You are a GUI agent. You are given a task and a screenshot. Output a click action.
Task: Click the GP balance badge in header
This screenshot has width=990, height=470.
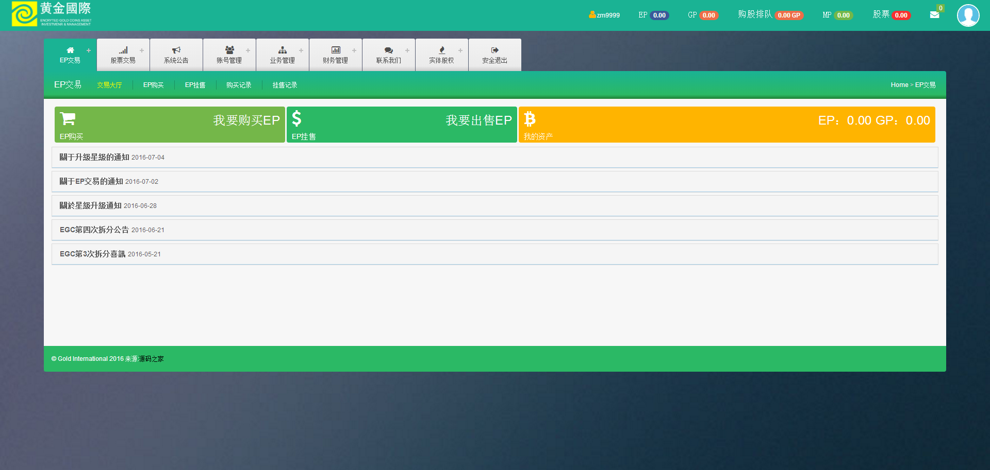(708, 15)
